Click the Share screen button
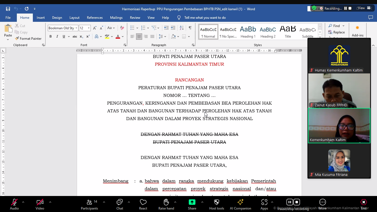This screenshot has width=377, height=212. tap(192, 204)
